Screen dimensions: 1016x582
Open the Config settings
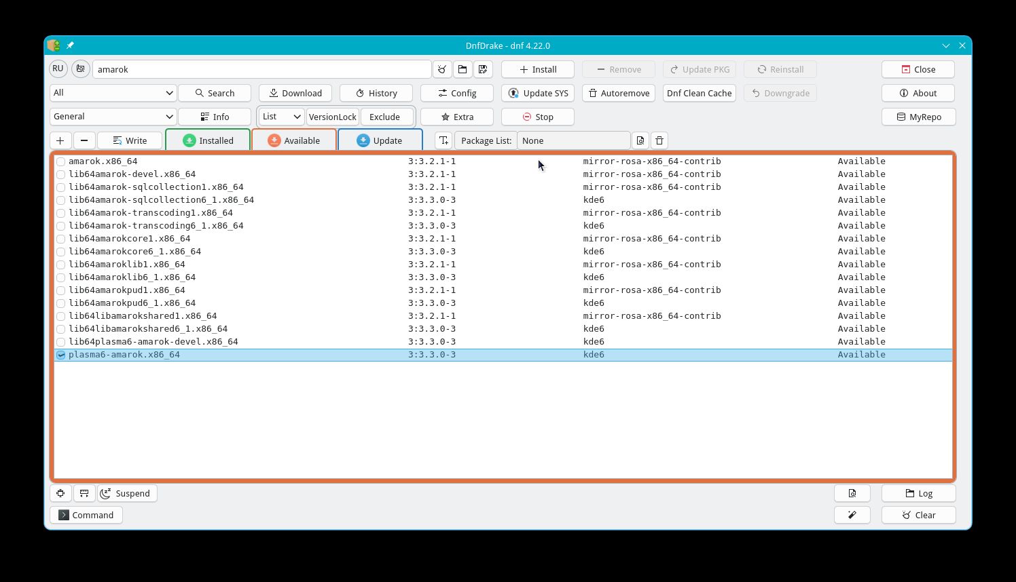point(457,93)
